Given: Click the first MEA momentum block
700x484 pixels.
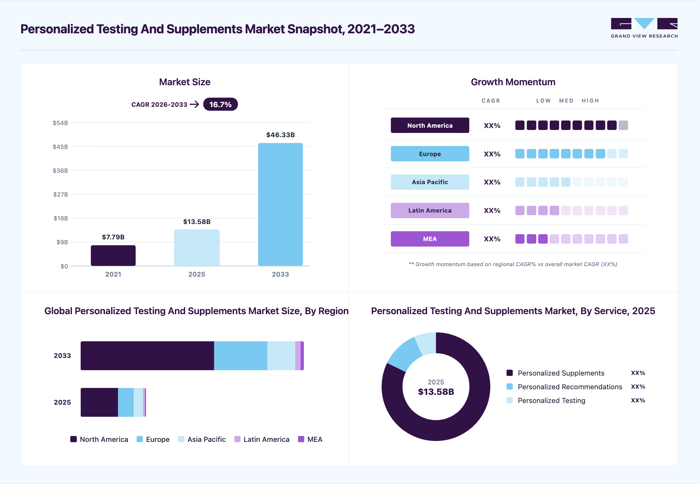Looking at the screenshot, I should click(x=520, y=239).
